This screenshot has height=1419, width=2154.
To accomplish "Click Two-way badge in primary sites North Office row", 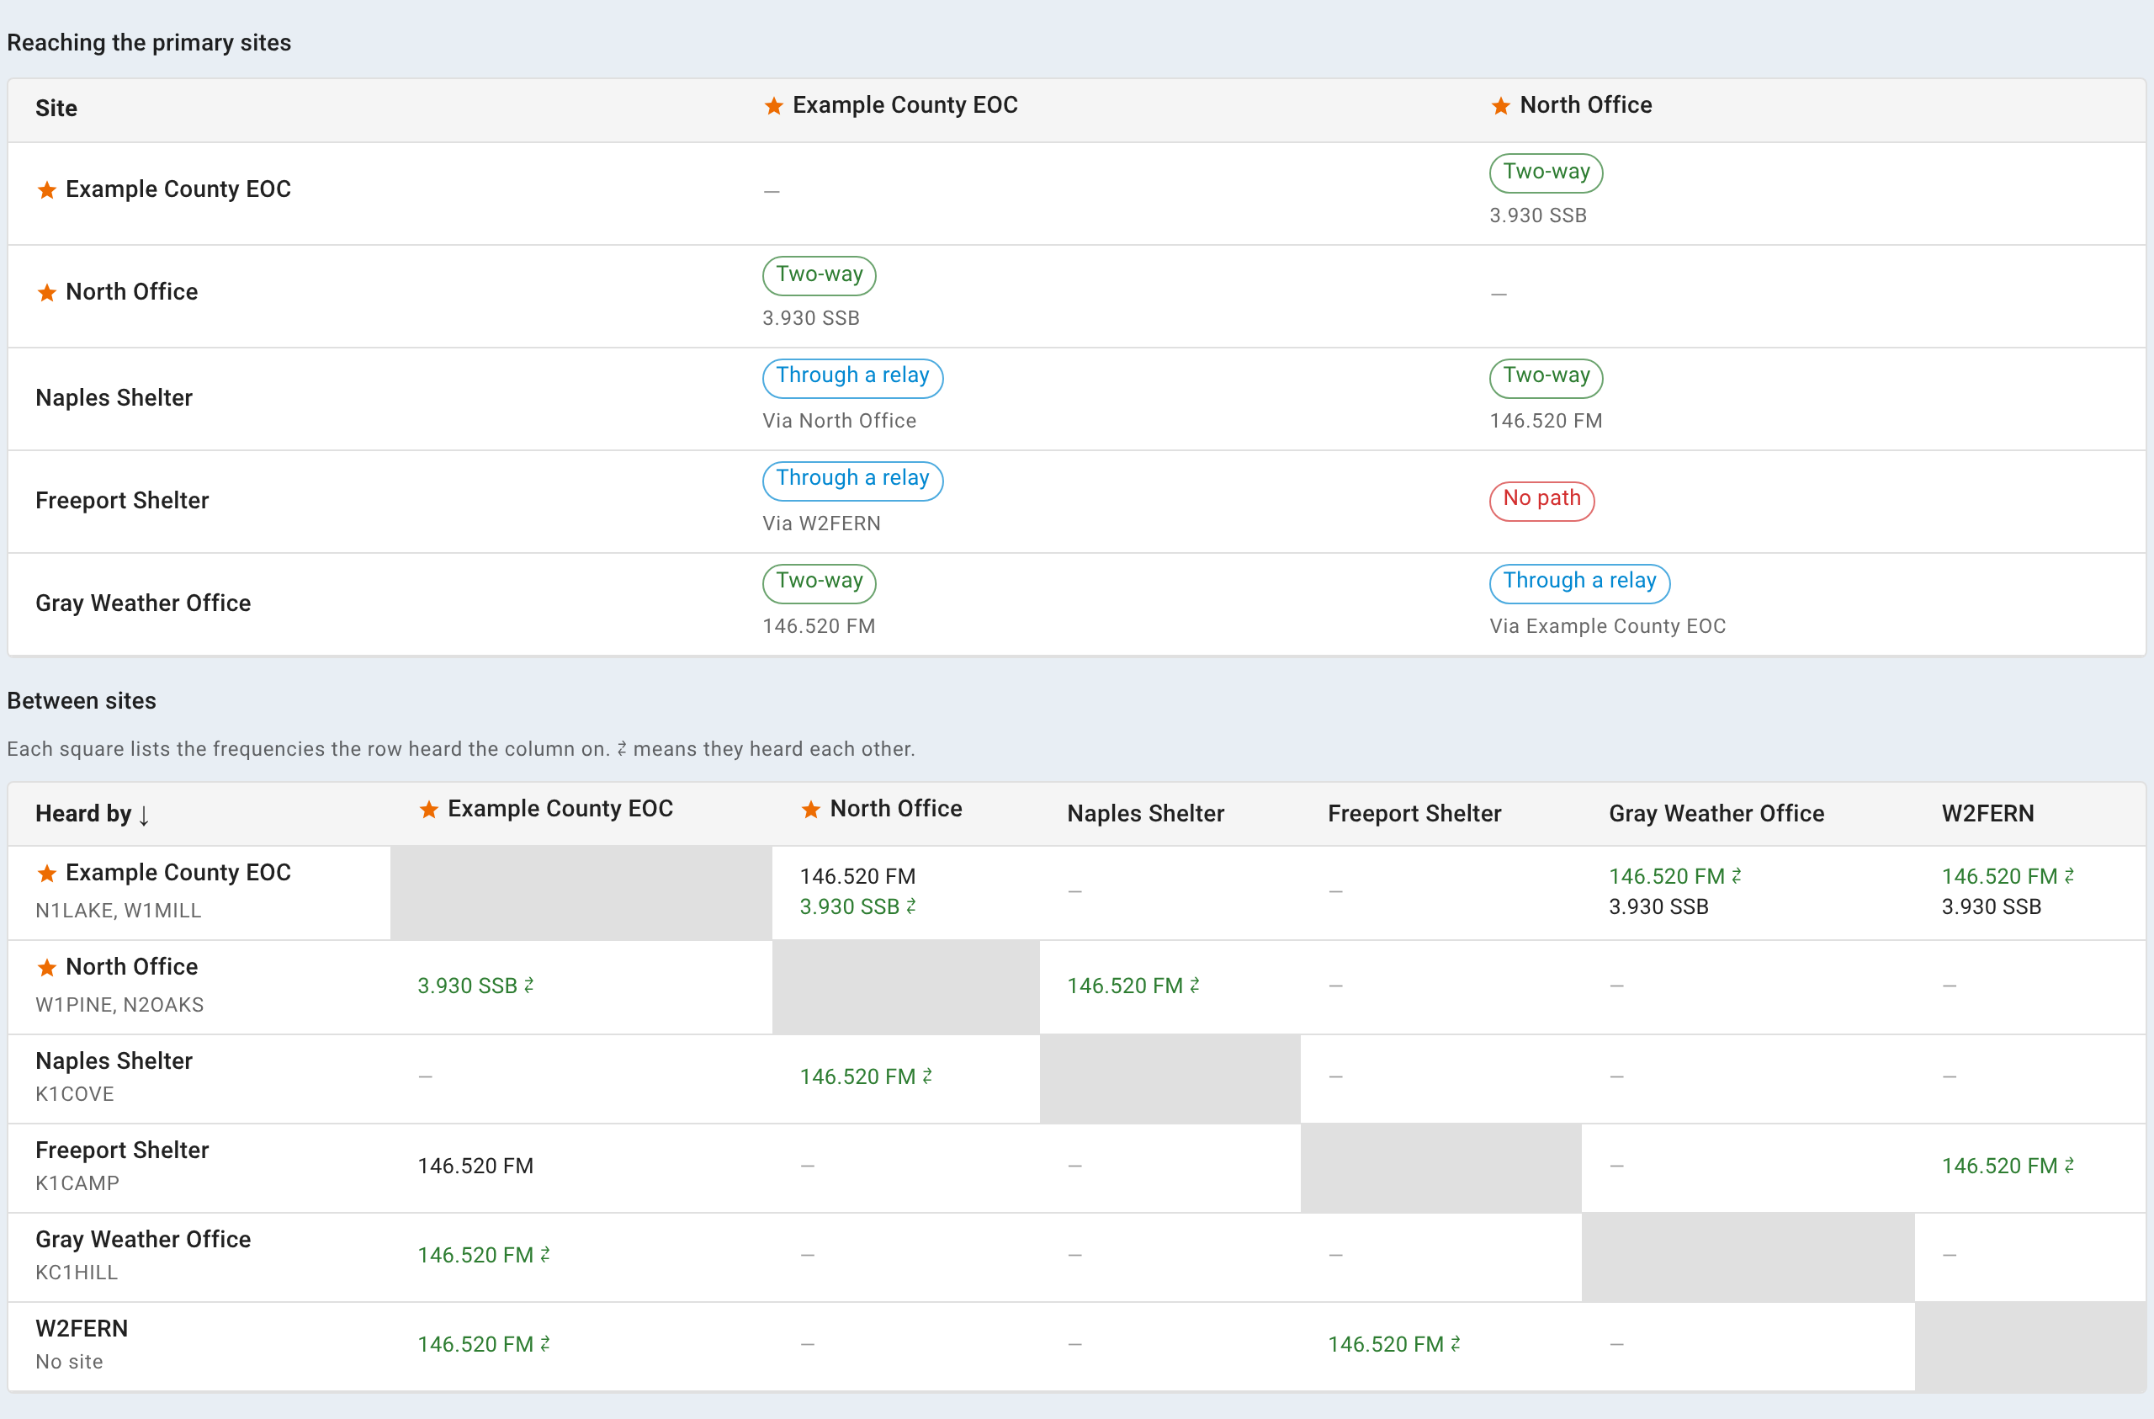I will pyautogui.click(x=819, y=274).
